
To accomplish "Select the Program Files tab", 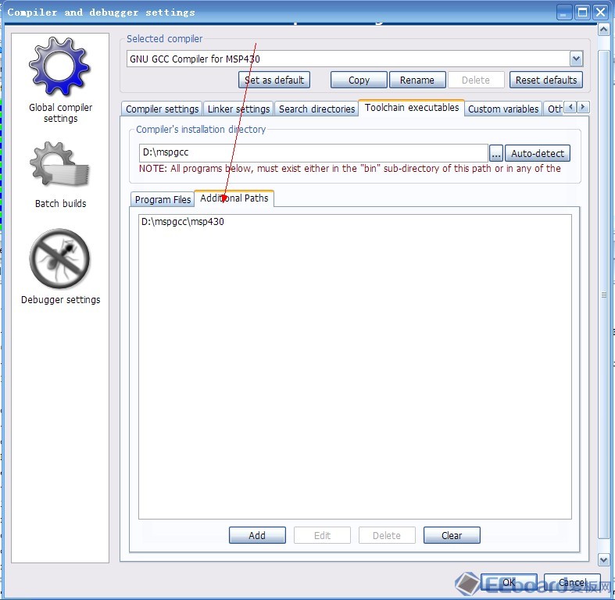I will click(163, 199).
